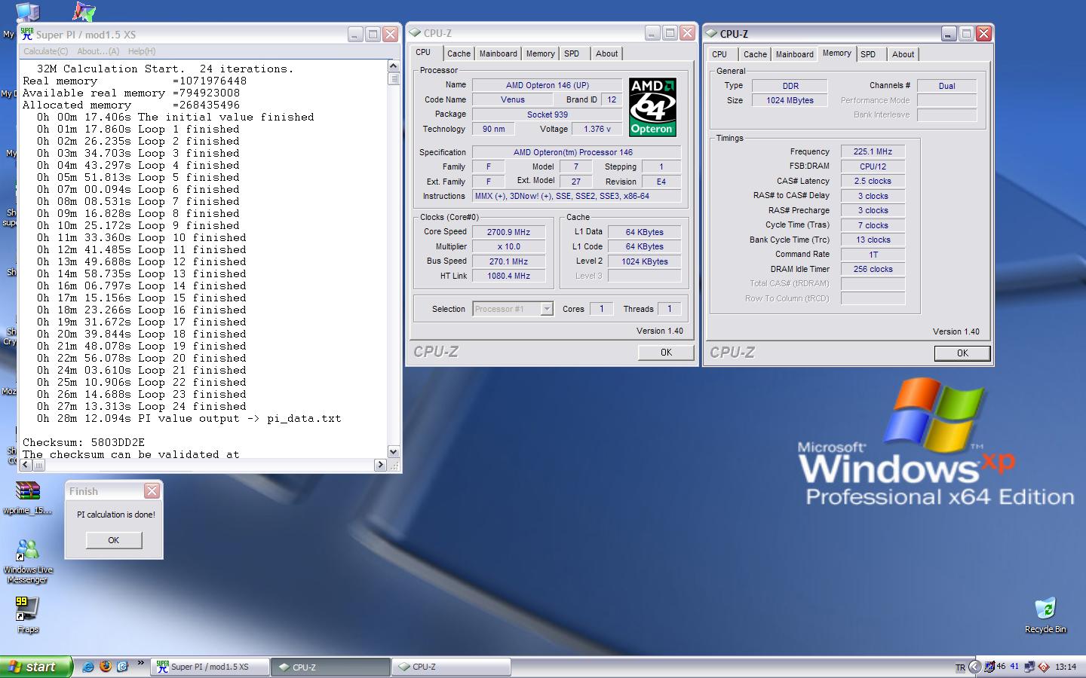Click the Bus Speed 270.1 MHz value
Image resolution: width=1086 pixels, height=678 pixels.
coord(508,261)
